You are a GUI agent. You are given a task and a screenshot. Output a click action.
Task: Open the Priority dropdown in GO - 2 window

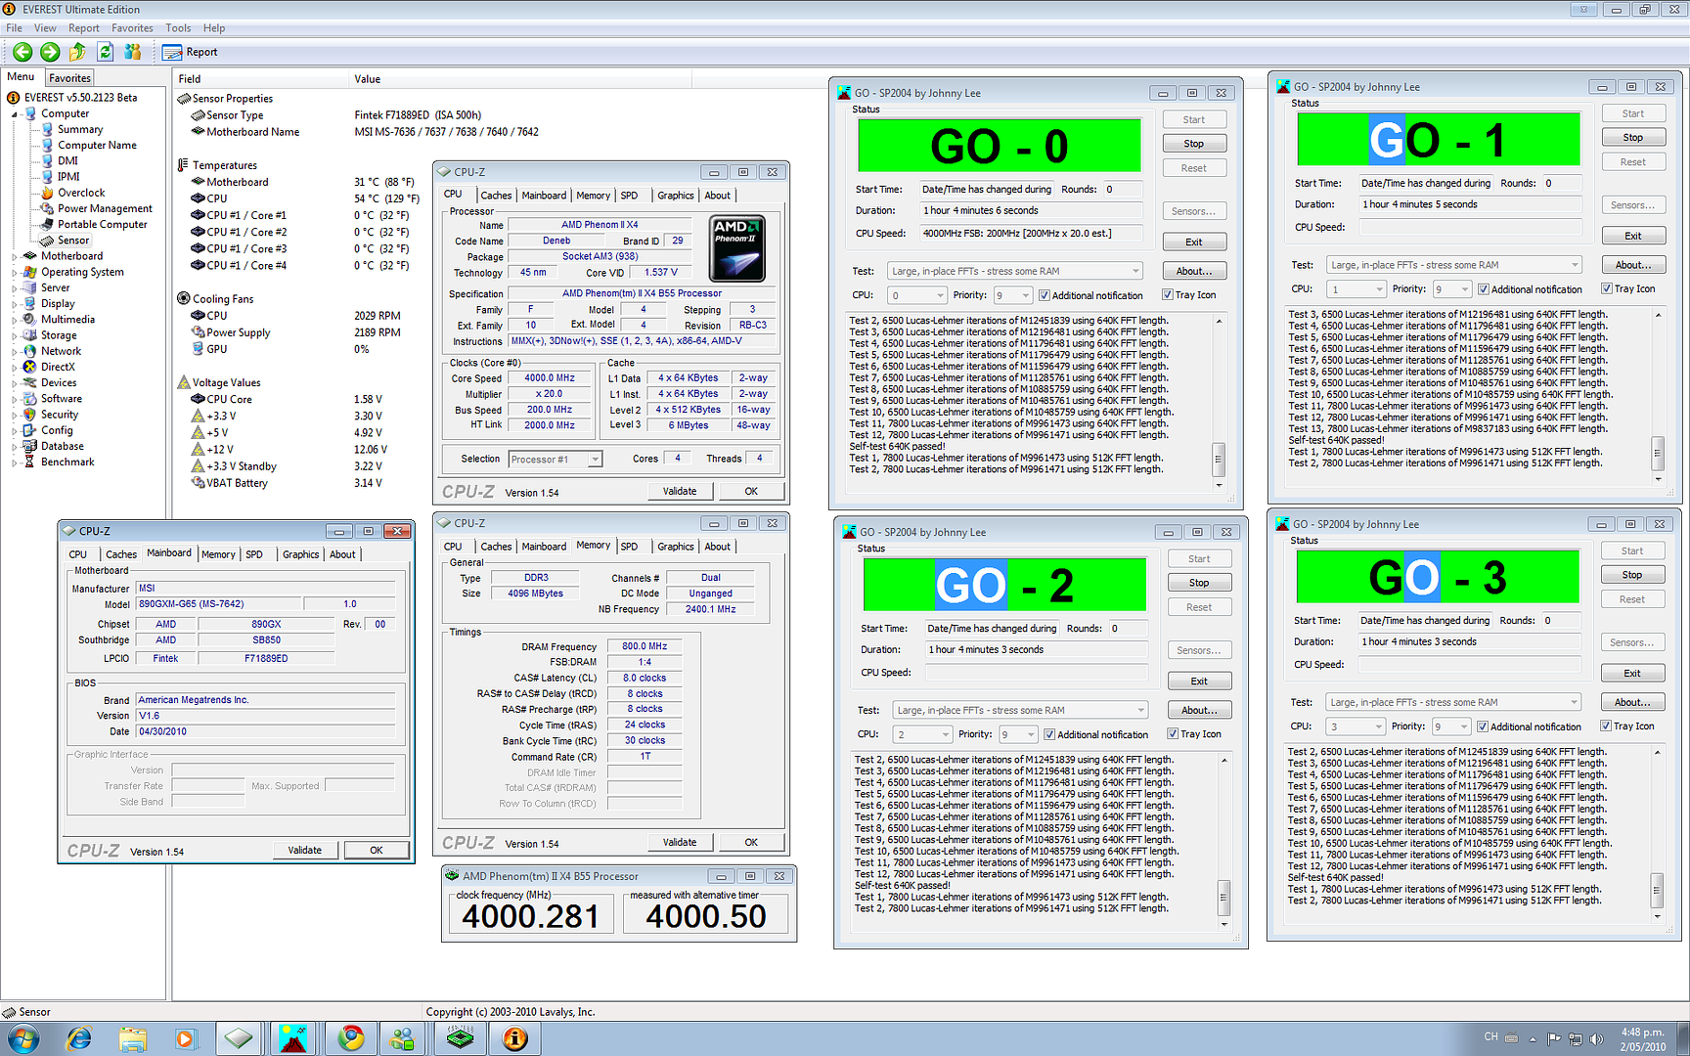coord(1018,734)
